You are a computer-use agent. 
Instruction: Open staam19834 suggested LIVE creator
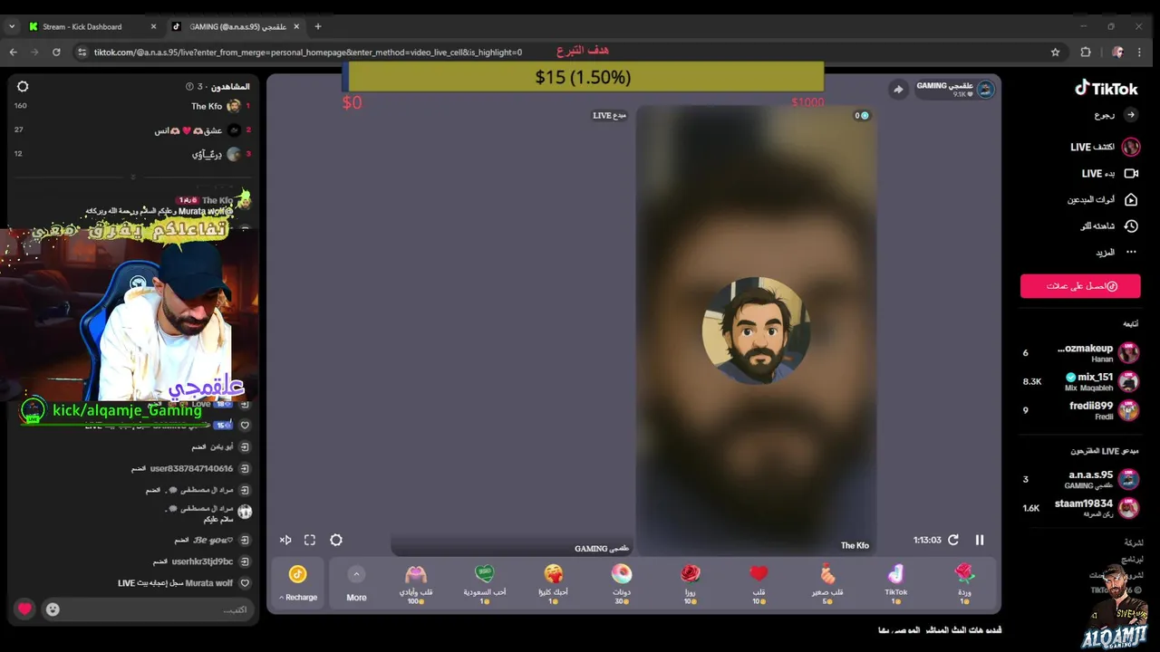coord(1080,508)
